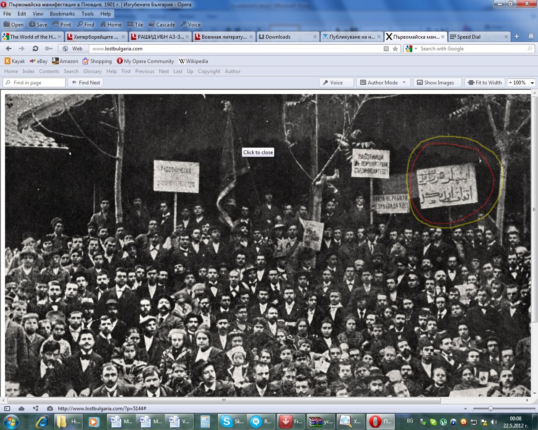
Task: Open the File menu
Action: point(7,14)
